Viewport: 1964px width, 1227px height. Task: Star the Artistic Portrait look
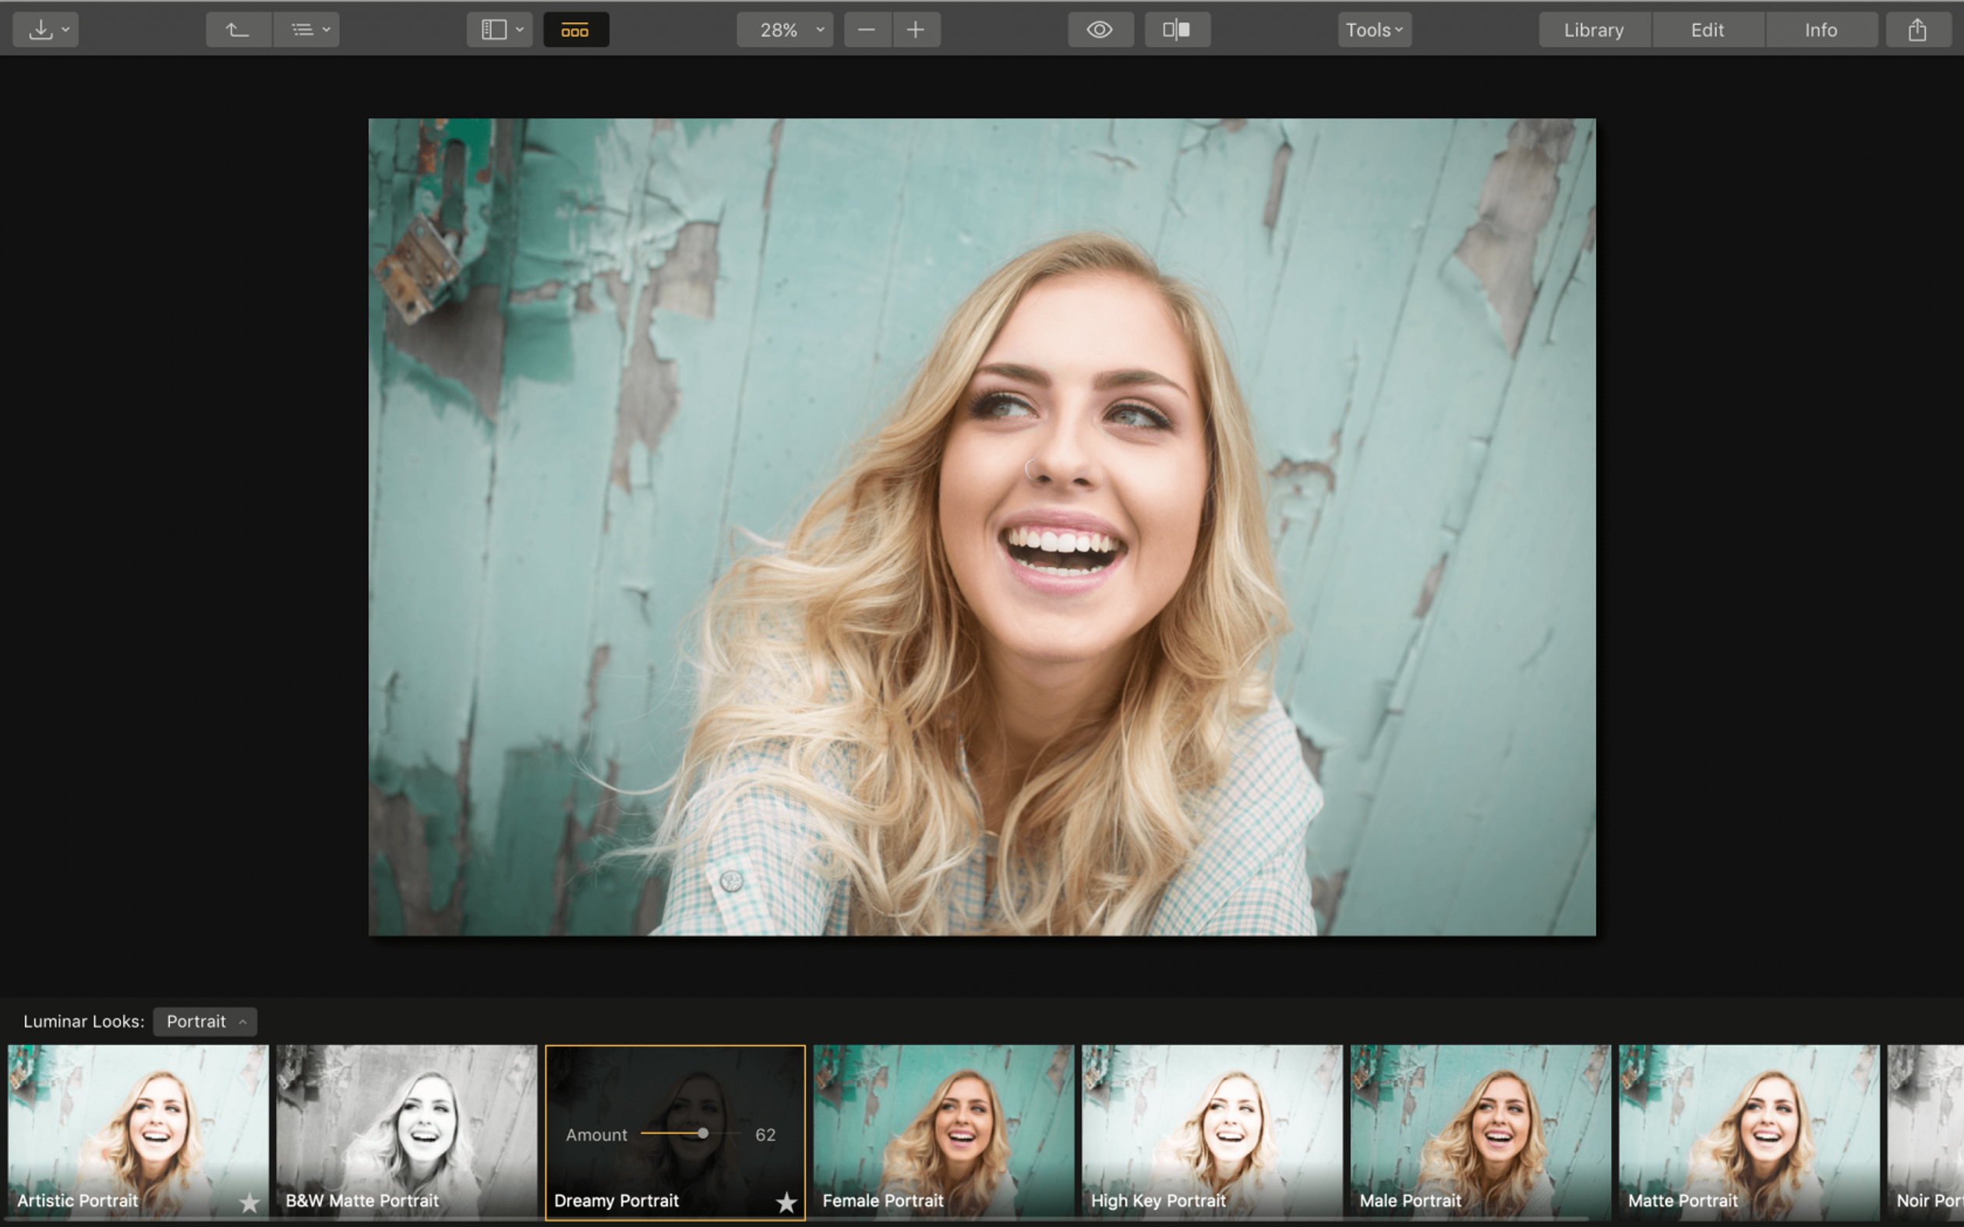pos(249,1202)
